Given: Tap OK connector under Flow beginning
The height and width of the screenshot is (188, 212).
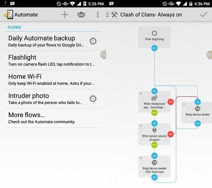Looking at the screenshot, I should click(155, 48).
